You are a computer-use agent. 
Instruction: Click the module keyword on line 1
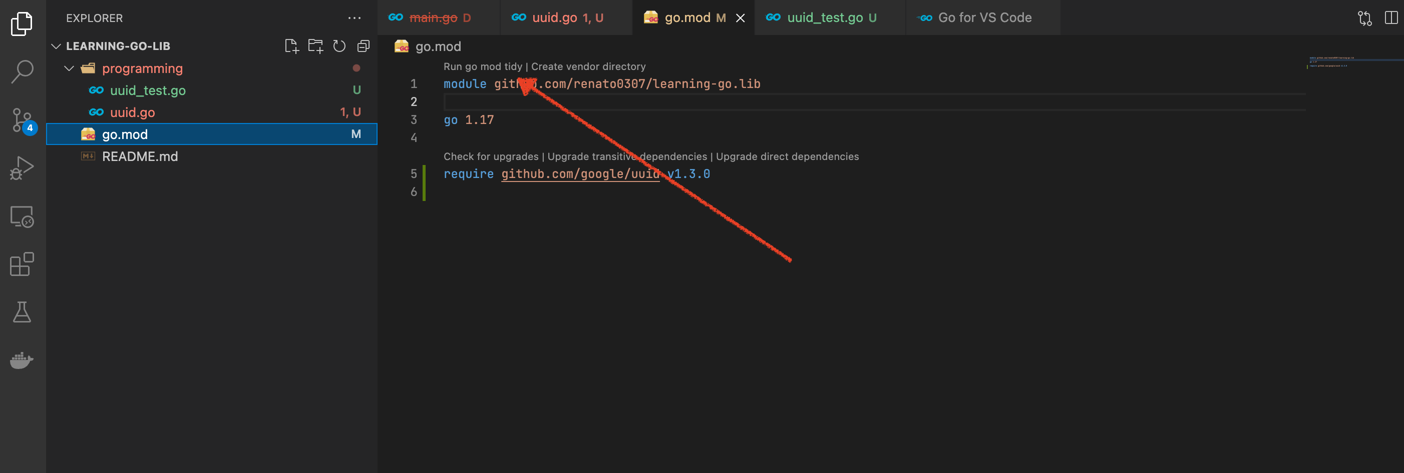(464, 84)
